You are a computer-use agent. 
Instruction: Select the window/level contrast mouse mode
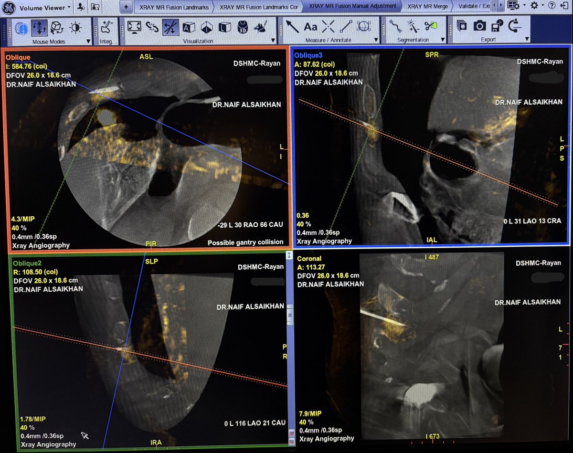(75, 28)
